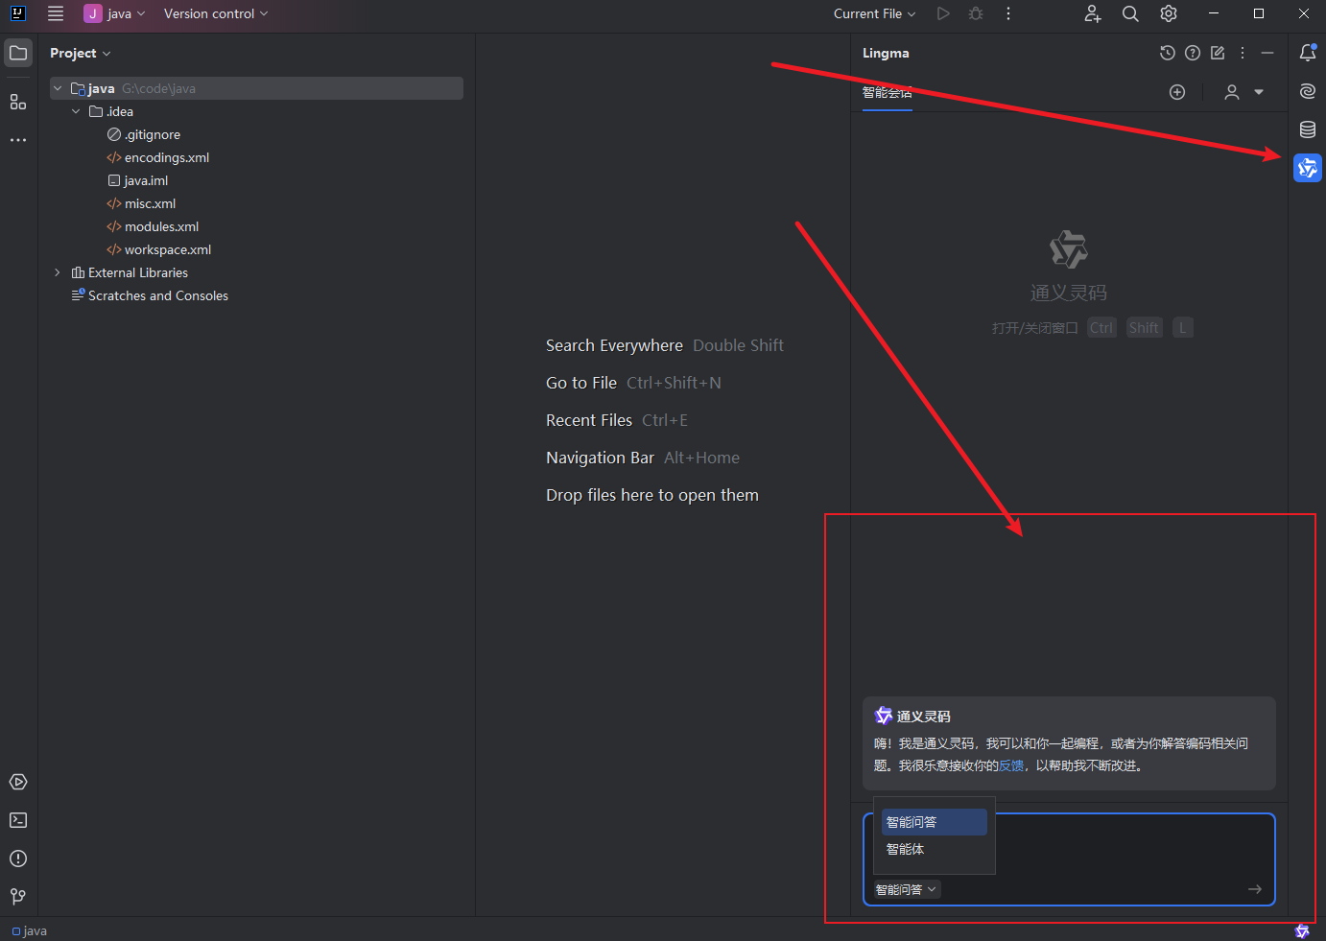Start a new Lingma chat with plus icon
1326x941 pixels.
point(1177,92)
